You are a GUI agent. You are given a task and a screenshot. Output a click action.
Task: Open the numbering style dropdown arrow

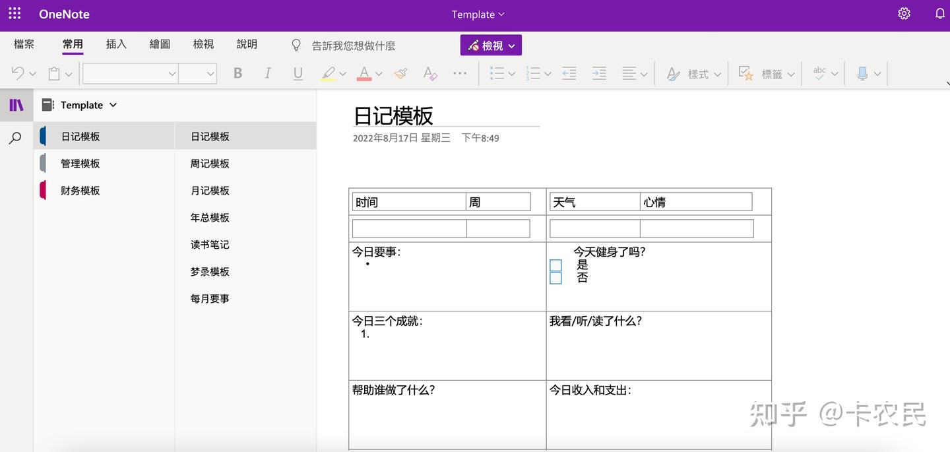548,75
